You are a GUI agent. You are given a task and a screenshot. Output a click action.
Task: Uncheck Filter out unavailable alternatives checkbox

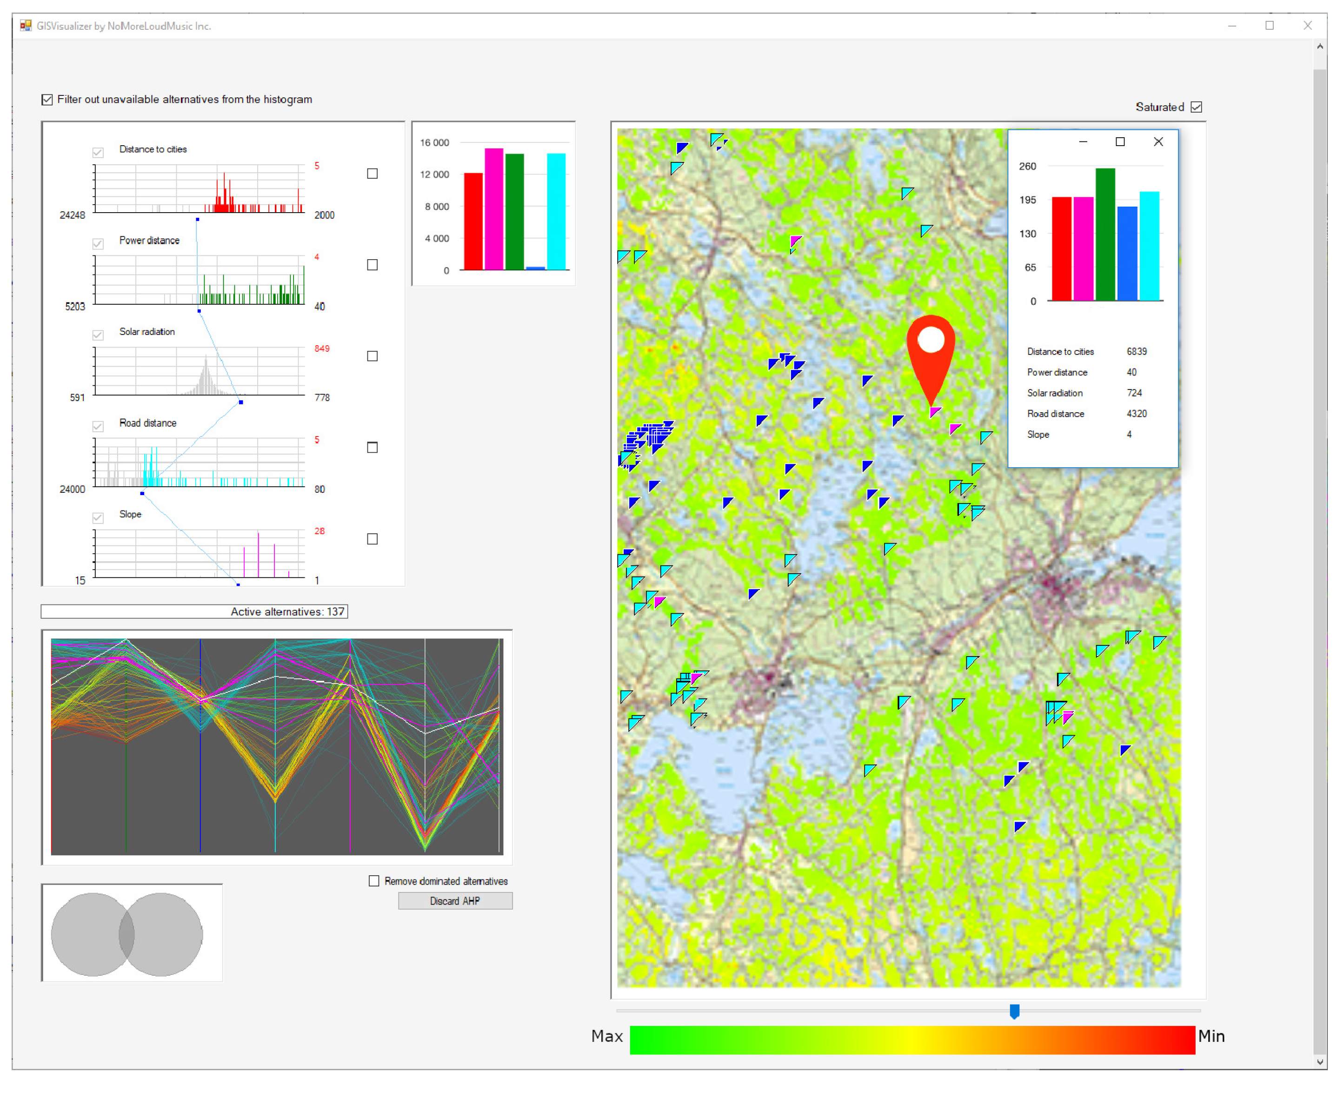[47, 100]
